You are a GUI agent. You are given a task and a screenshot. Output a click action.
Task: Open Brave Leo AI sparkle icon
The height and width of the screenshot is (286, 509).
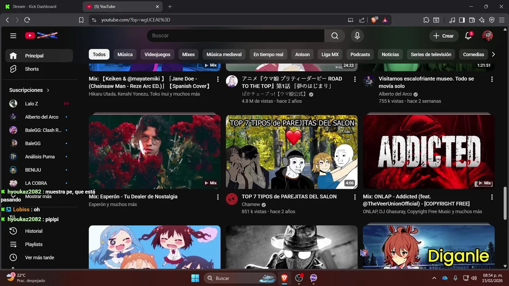[x=482, y=20]
